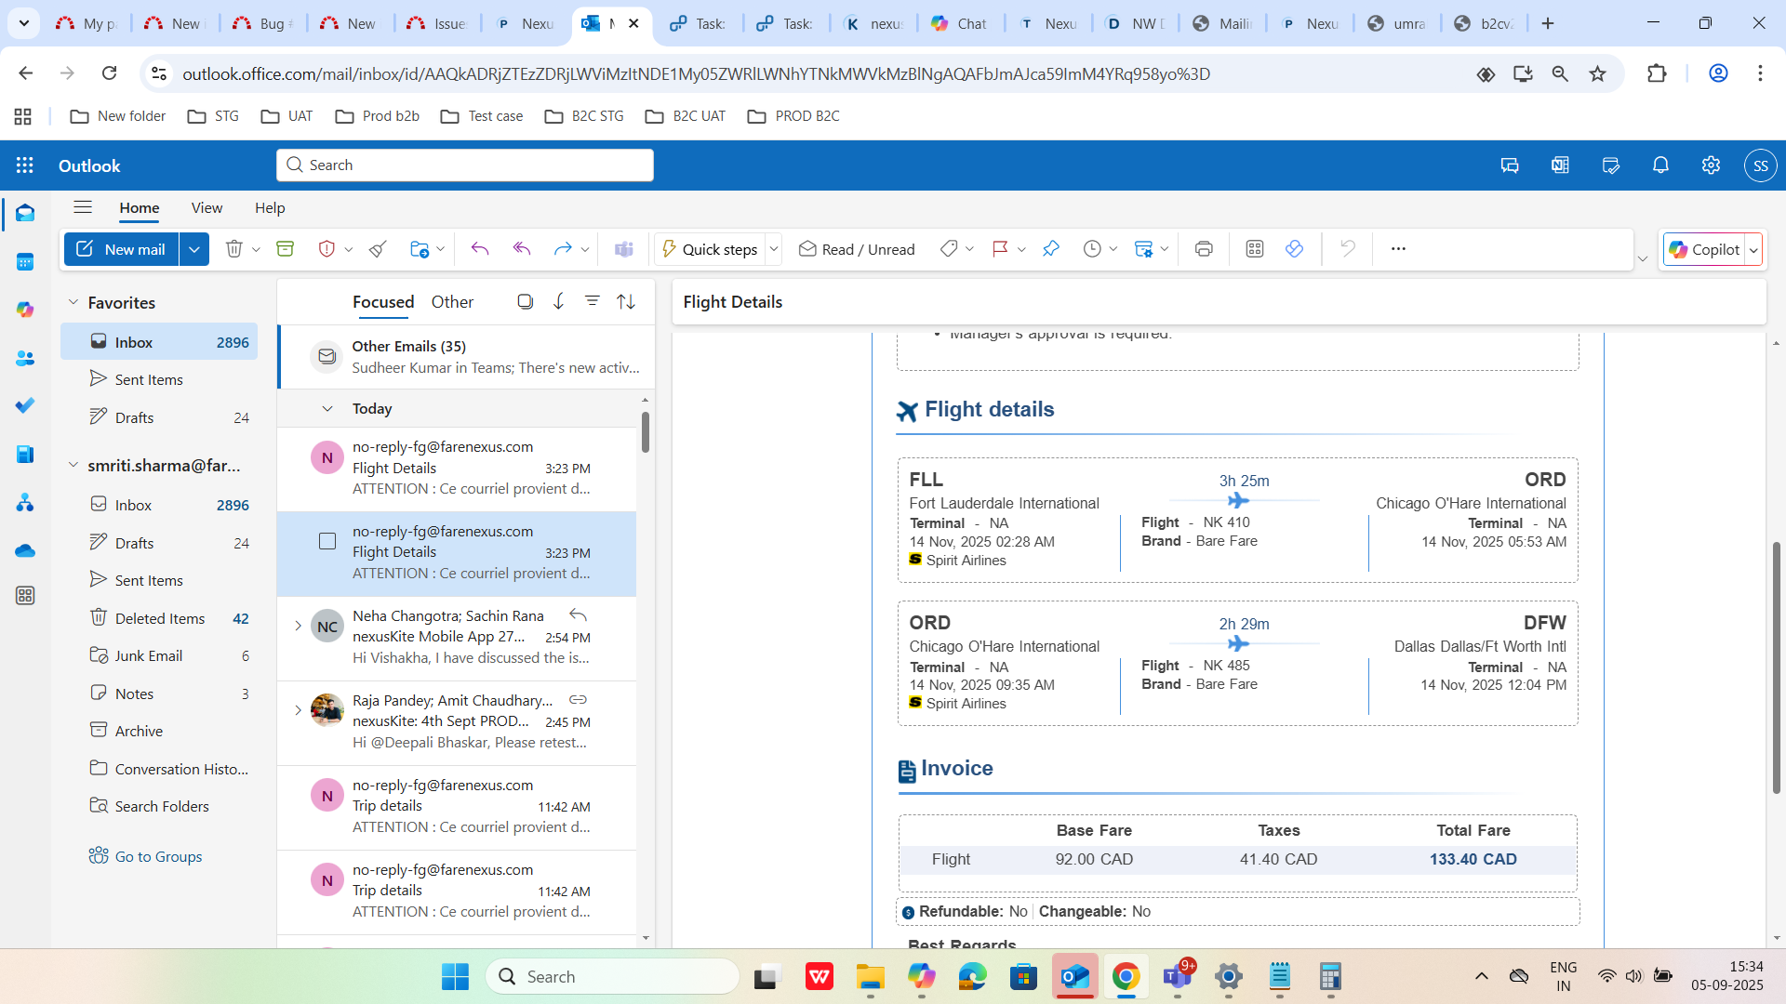Expand the Quick steps dropdown arrow
The width and height of the screenshot is (1786, 1004).
tap(774, 249)
